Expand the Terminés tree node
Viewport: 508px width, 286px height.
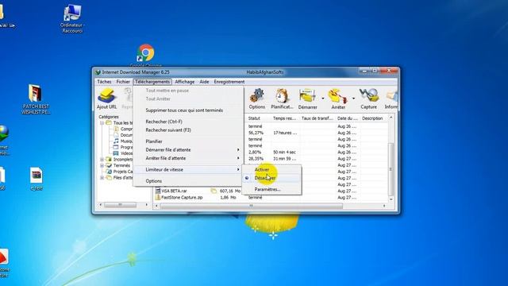(x=102, y=165)
